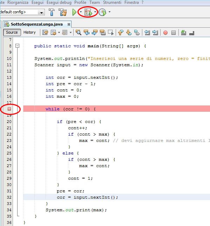Open dropdown arrow next to Debug Project
This screenshot has width=210, height=226.
point(95,12)
